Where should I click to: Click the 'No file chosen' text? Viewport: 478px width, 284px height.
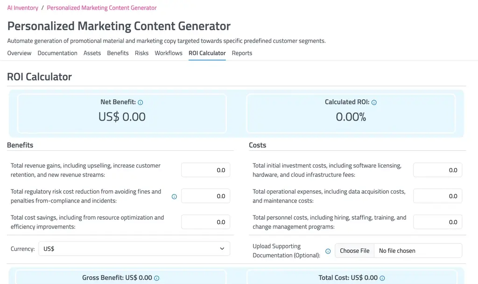click(397, 250)
